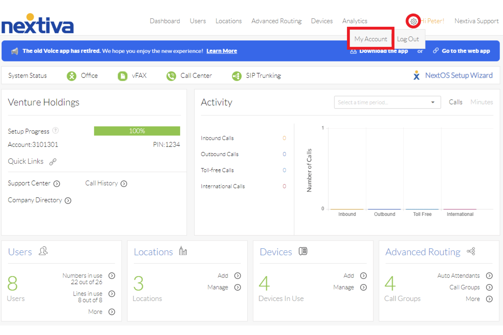This screenshot has width=503, height=335.
Task: Click the Learn More link
Action: pos(222,51)
